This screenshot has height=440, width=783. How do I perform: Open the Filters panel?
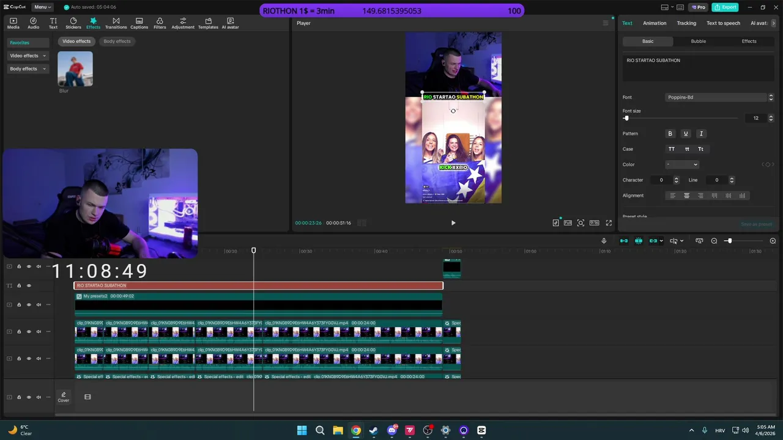[x=160, y=23]
